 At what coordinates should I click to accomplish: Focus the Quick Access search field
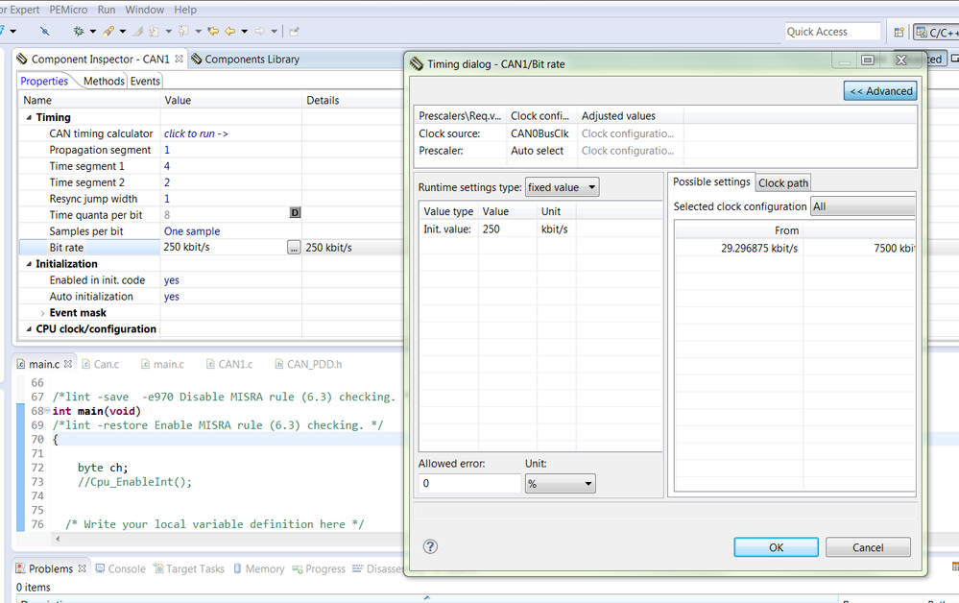tap(832, 32)
